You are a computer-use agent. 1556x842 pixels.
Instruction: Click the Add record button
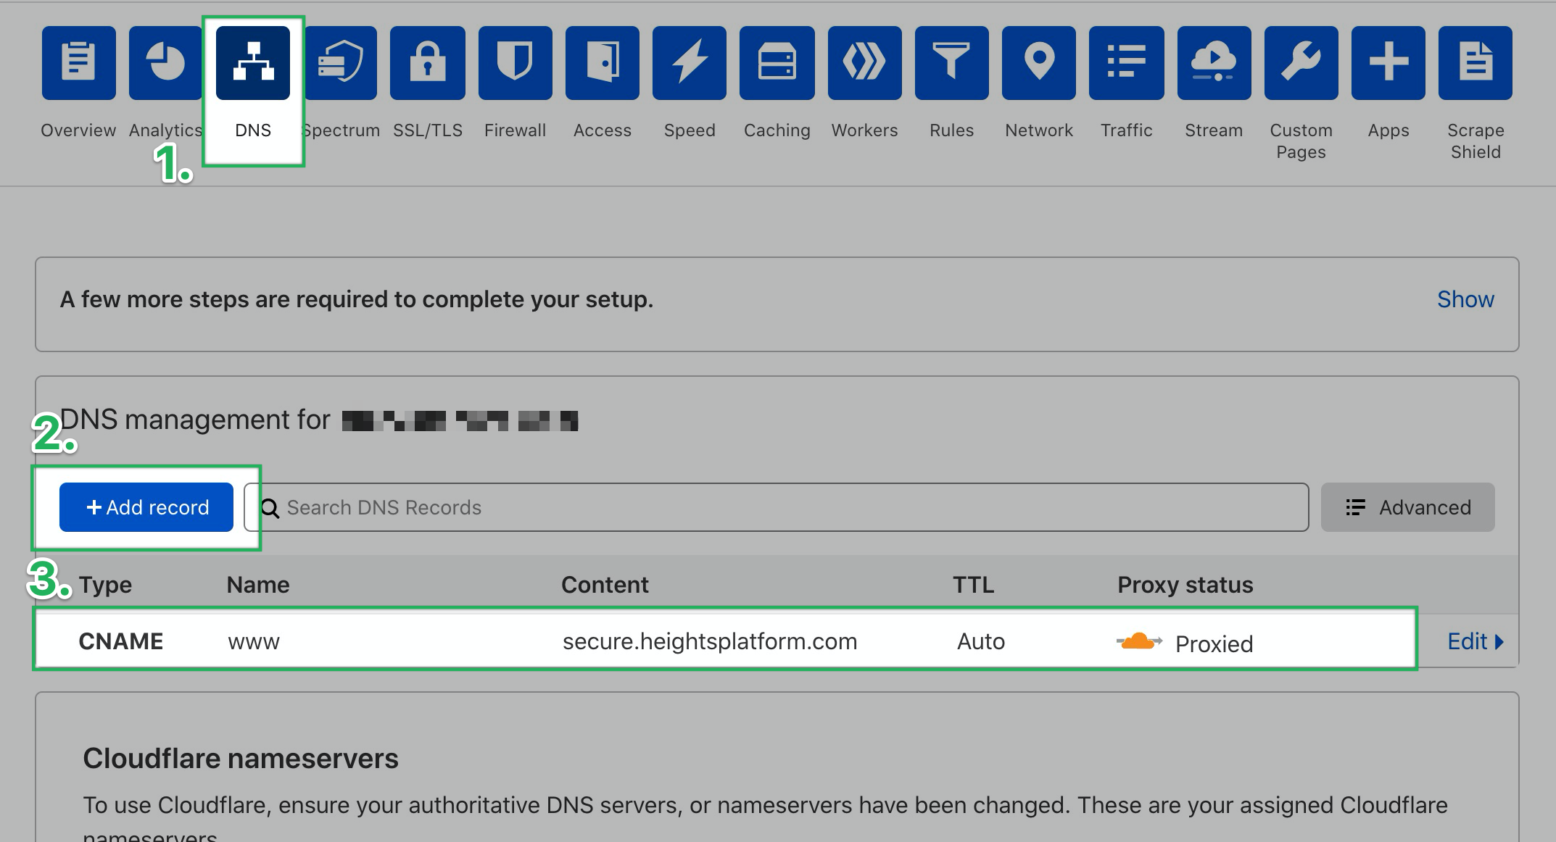tap(146, 507)
